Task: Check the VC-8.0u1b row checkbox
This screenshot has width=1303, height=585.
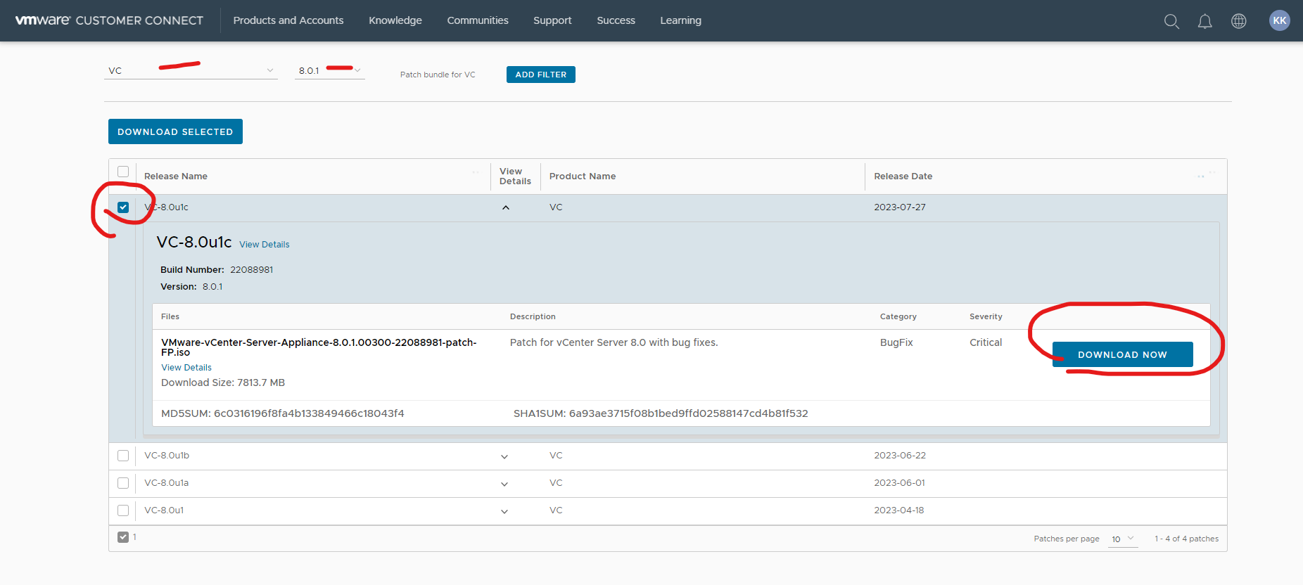Action: [123, 456]
